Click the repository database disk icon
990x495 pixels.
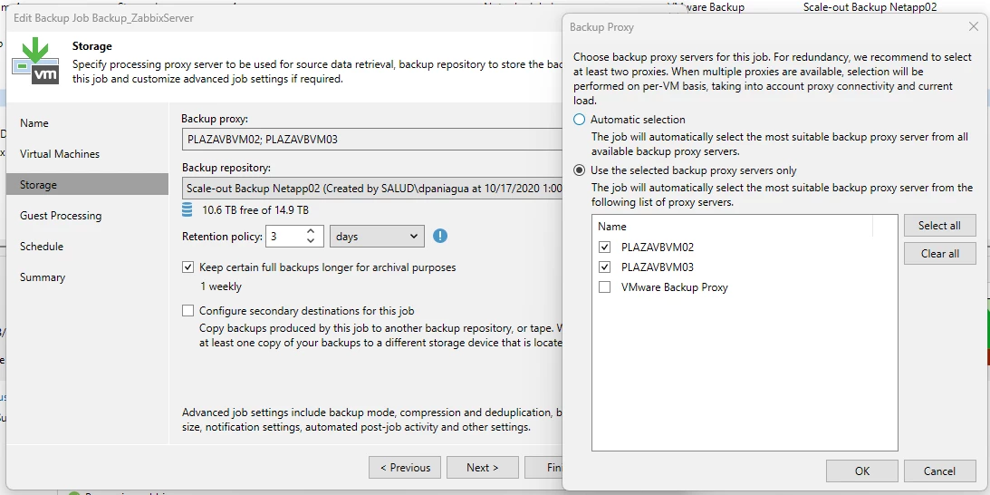tap(187, 210)
